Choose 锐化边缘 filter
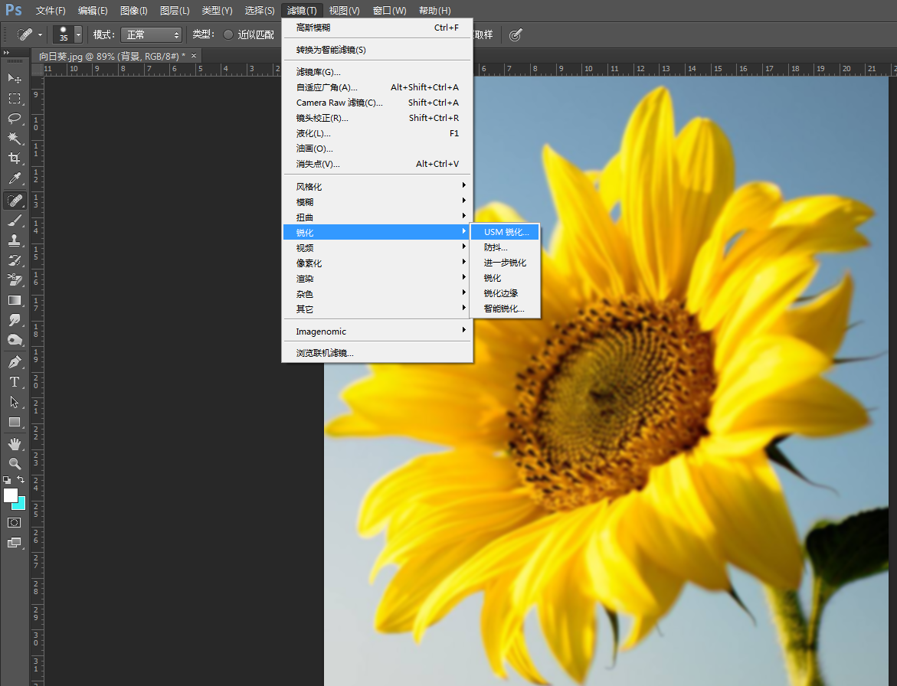Viewport: 897px width, 686px height. click(505, 292)
